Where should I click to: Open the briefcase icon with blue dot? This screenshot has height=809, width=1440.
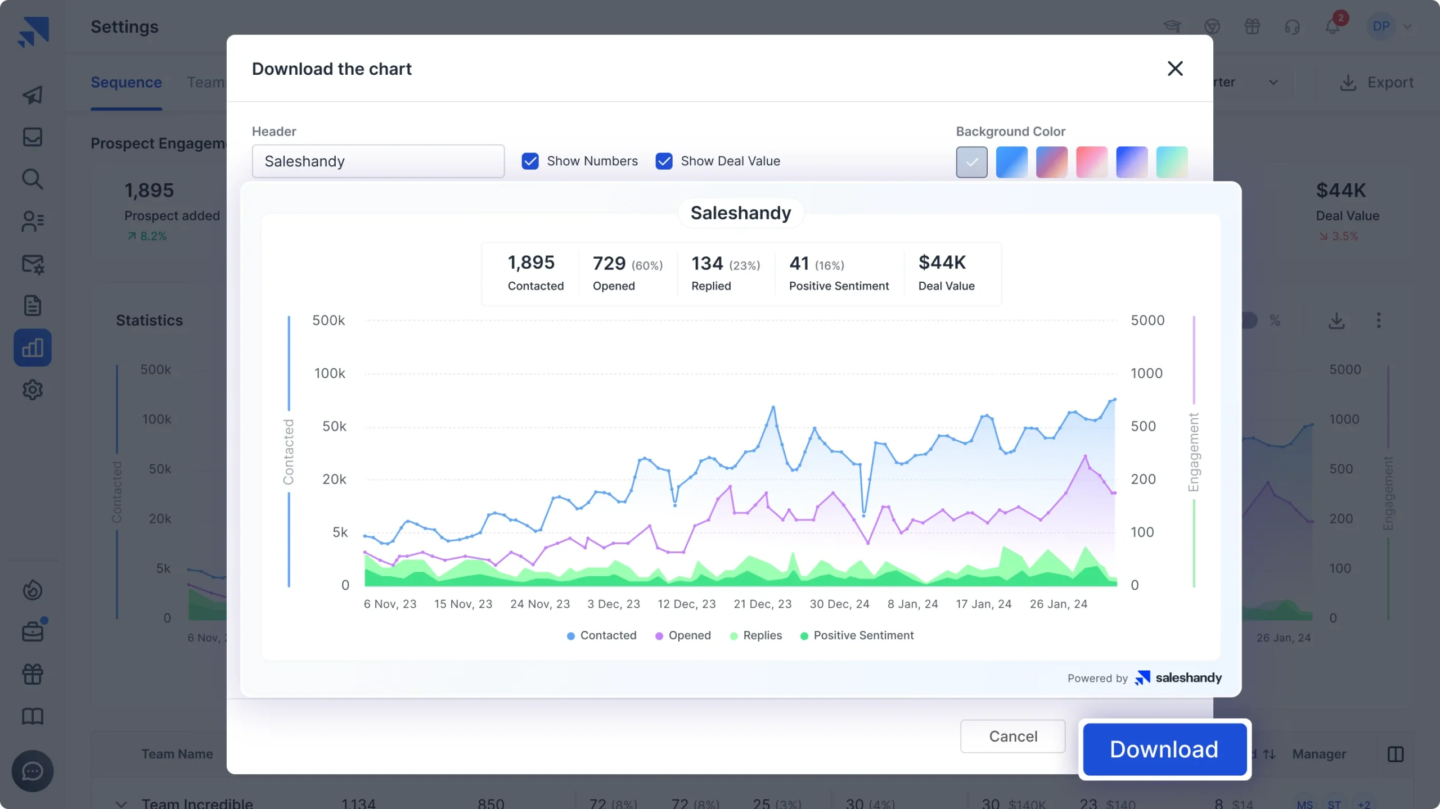pyautogui.click(x=33, y=631)
